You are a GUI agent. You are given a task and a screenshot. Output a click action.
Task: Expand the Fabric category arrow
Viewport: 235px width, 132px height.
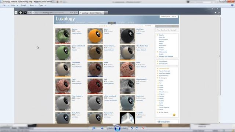tap(158, 81)
